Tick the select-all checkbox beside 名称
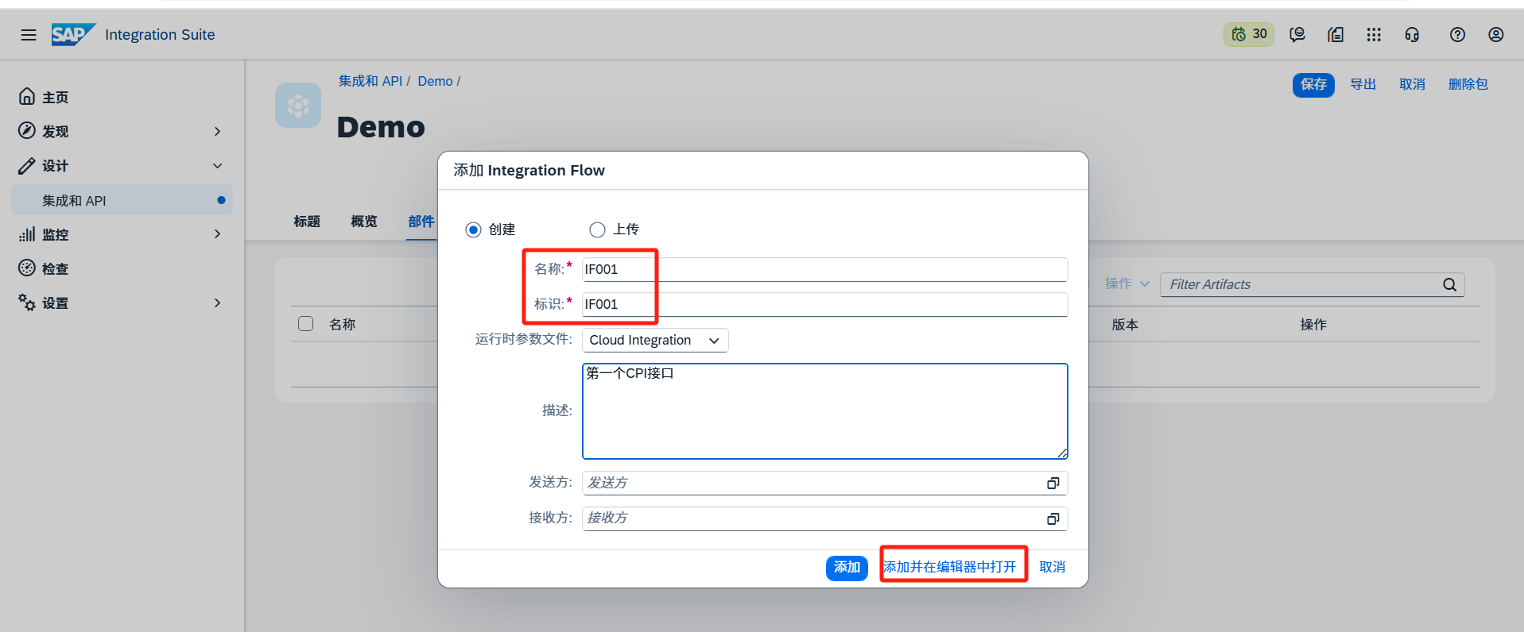Screen dimensions: 1524x632 click(306, 323)
